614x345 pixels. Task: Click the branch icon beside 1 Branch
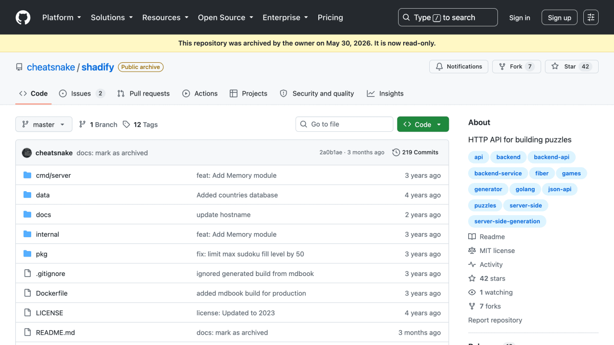coord(82,124)
